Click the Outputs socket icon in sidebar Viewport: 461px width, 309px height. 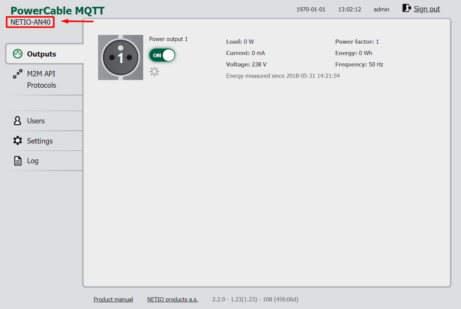click(x=17, y=54)
